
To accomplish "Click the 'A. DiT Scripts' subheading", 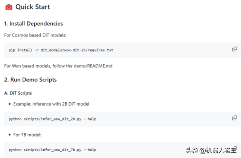I will 18,93.
